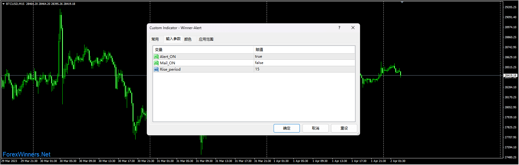Click the 2 Apr 01:30 time label

[398, 161]
